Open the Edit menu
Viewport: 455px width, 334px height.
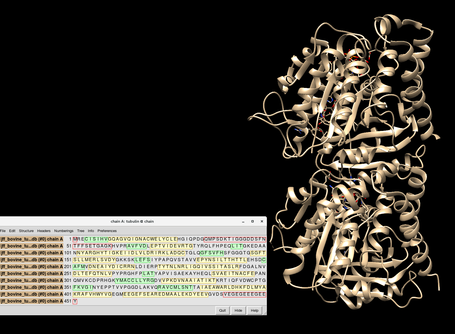click(x=12, y=231)
